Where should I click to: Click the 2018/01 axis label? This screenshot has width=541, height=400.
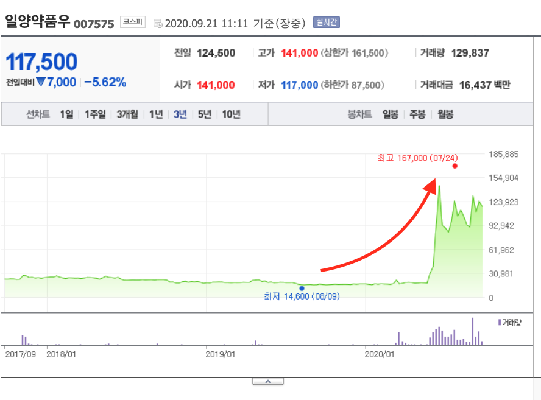[61, 354]
